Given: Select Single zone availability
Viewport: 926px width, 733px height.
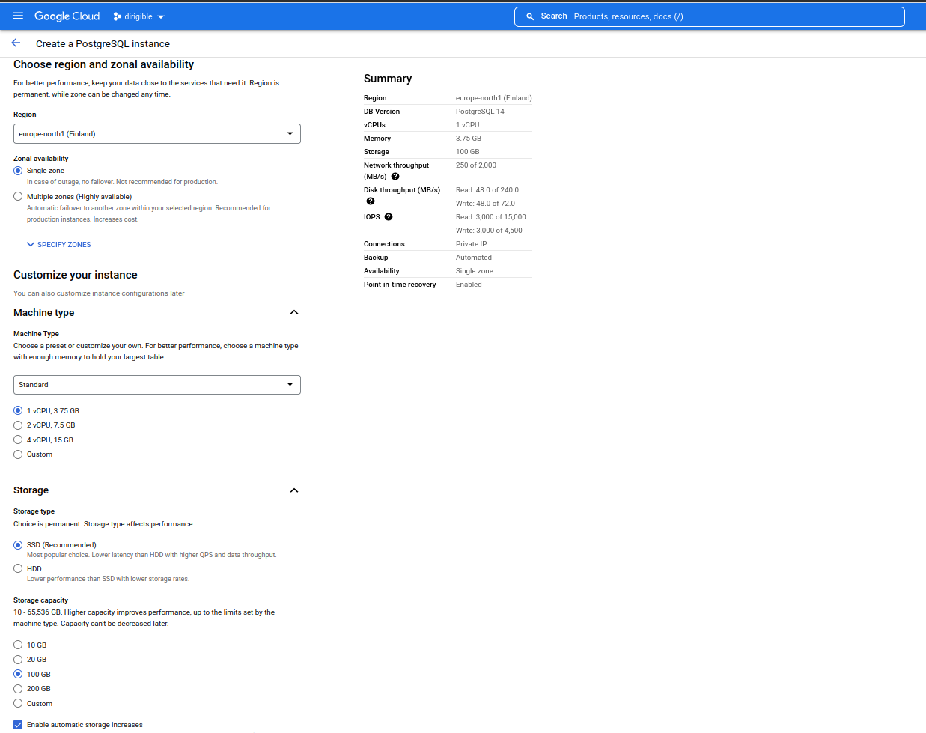Looking at the screenshot, I should click(x=18, y=171).
